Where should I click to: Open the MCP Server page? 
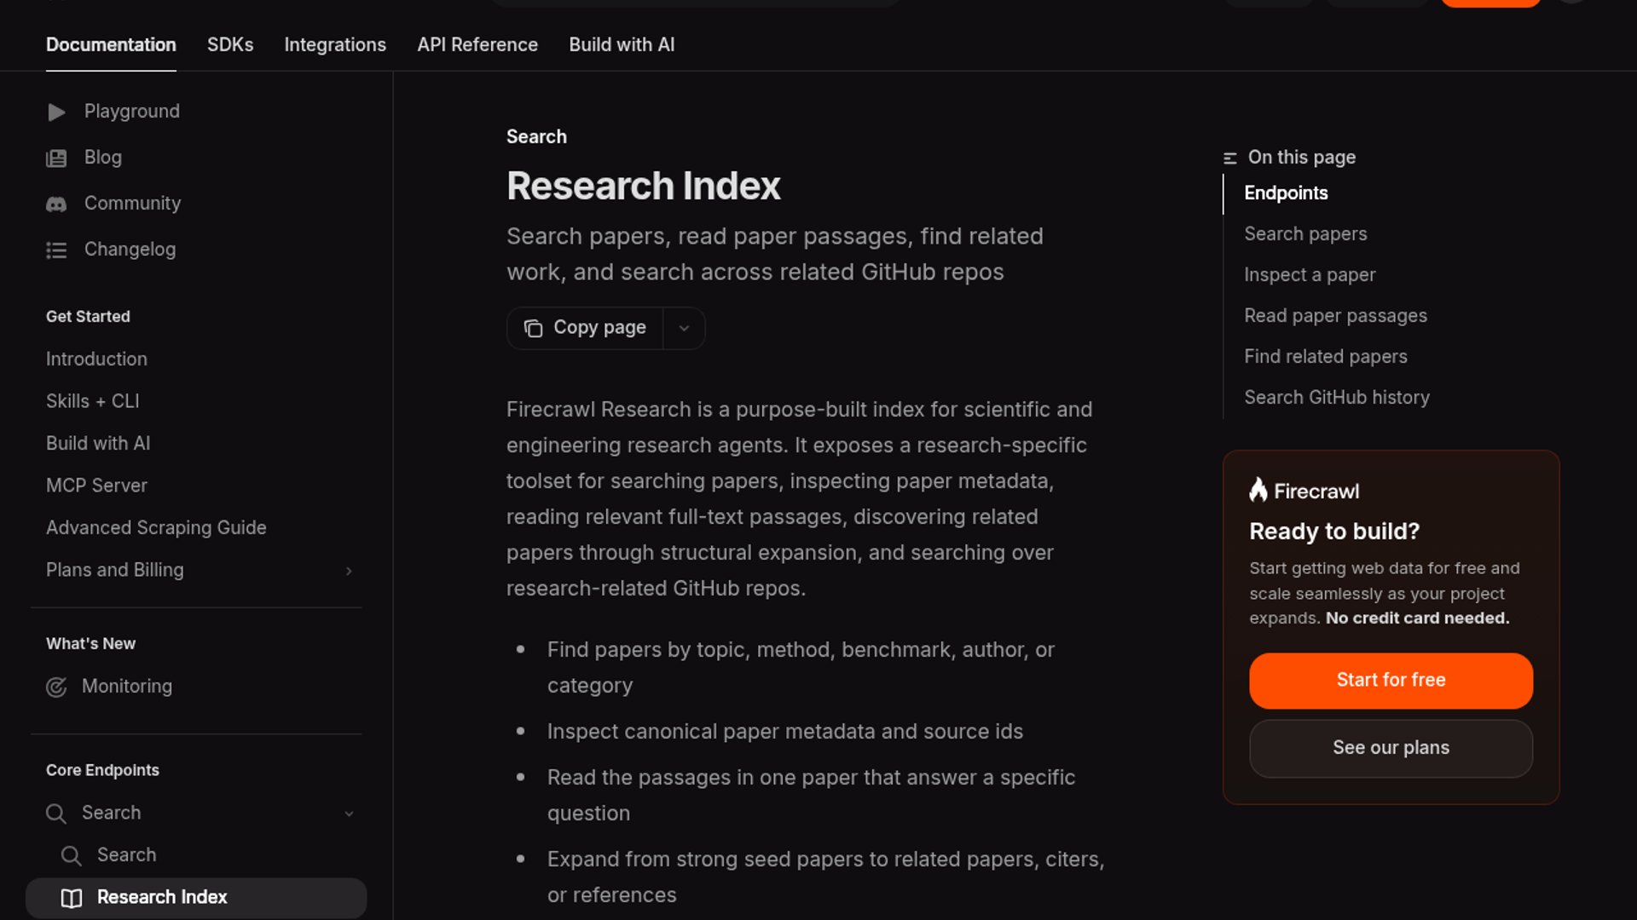96,486
